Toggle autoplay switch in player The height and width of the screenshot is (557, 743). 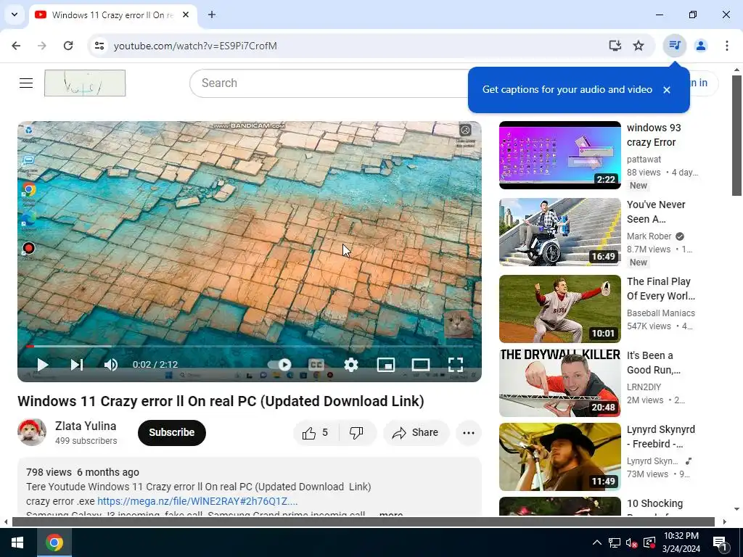(279, 365)
